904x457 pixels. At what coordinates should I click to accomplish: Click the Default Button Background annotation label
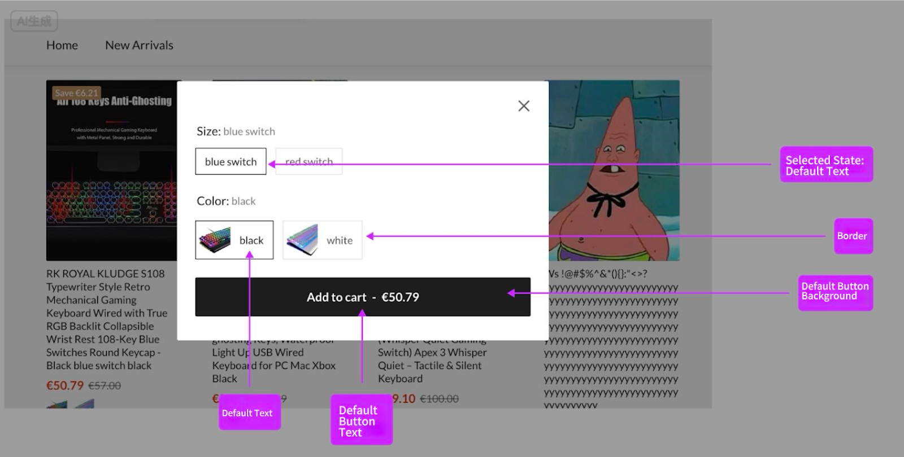[x=835, y=292]
